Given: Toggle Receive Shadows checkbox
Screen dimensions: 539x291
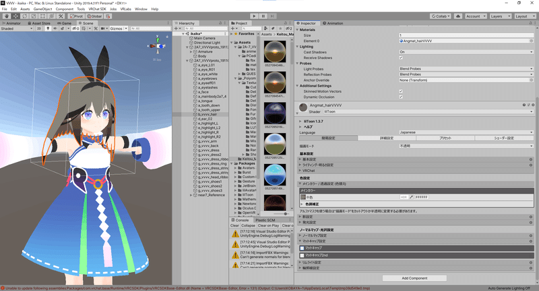Looking at the screenshot, I should click(401, 58).
